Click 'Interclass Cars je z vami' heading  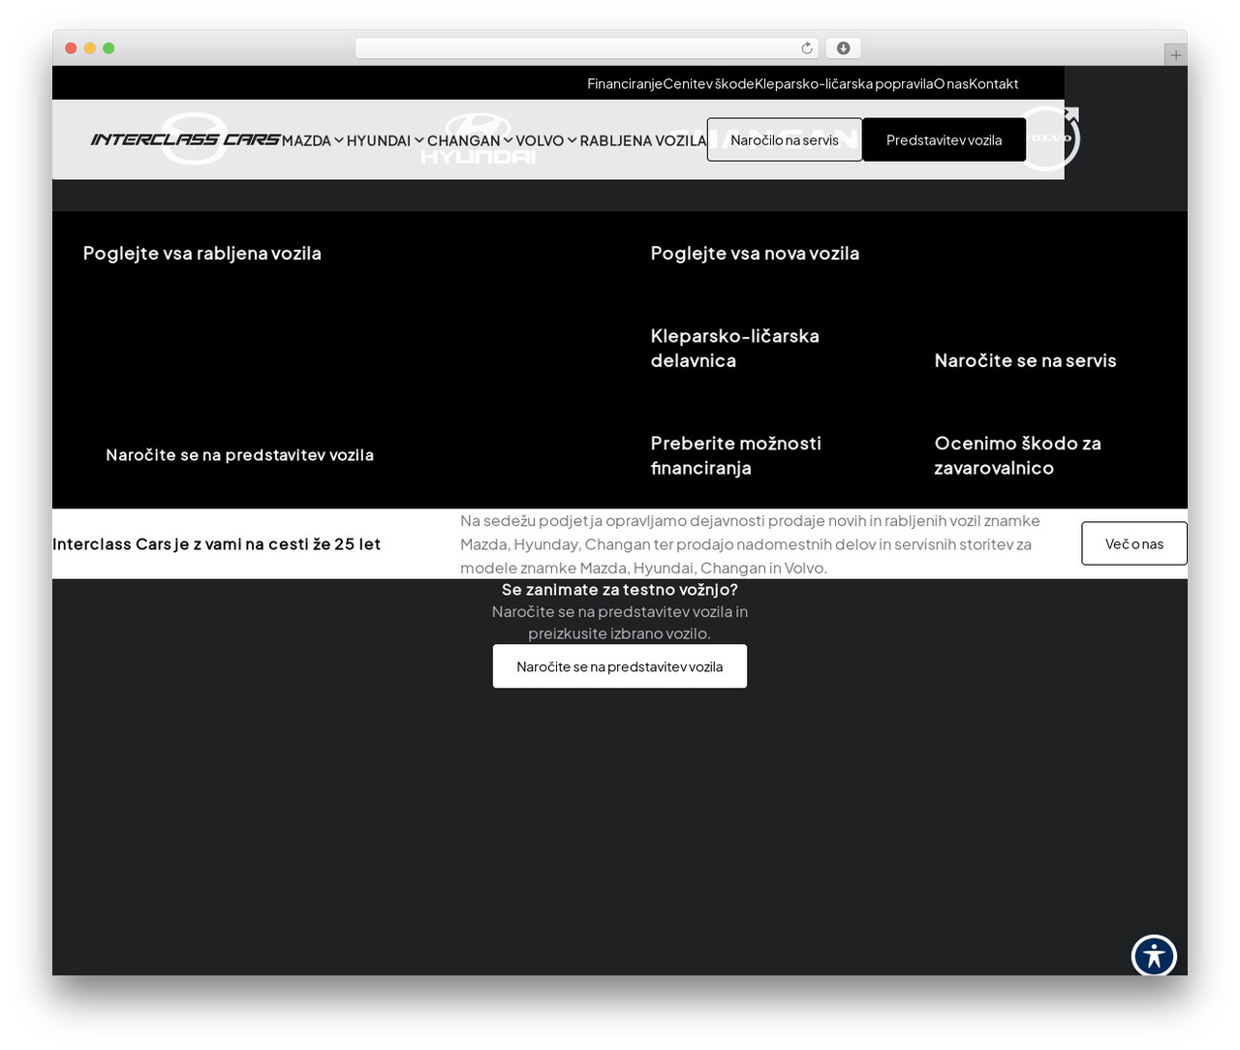pos(216,543)
